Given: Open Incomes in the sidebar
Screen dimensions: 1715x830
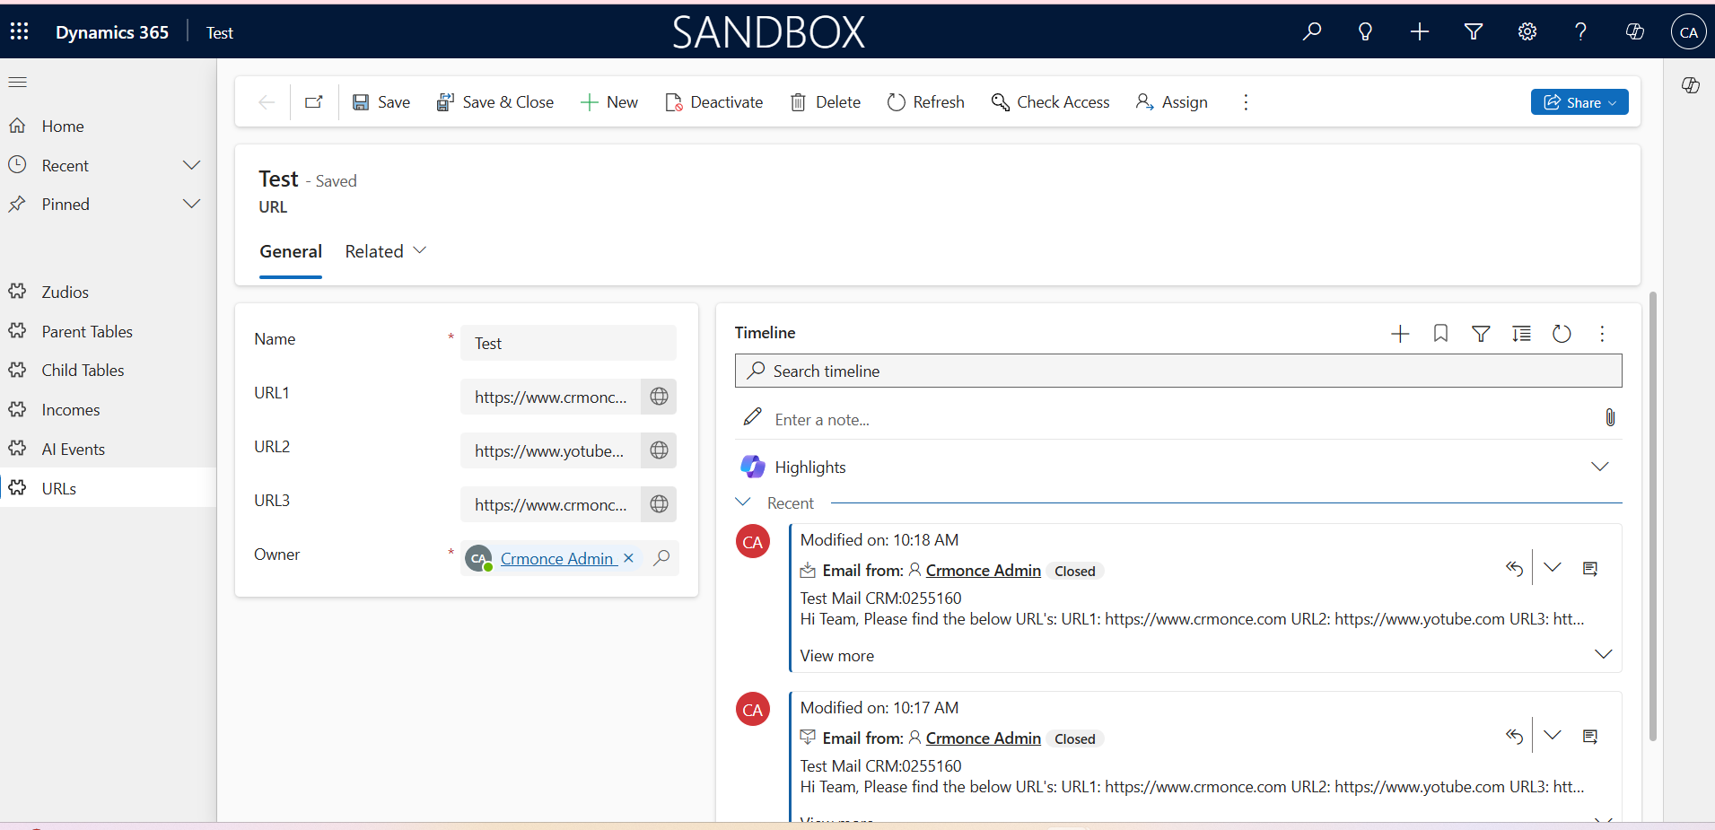Looking at the screenshot, I should coord(70,410).
